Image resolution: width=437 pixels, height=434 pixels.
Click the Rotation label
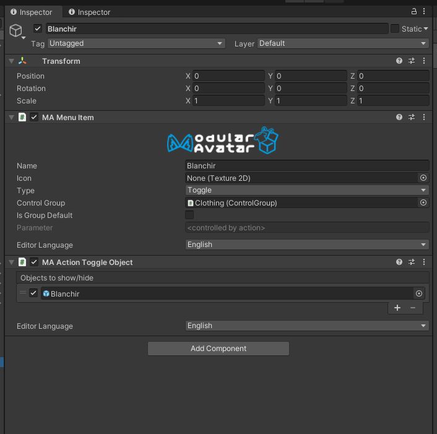coord(31,89)
